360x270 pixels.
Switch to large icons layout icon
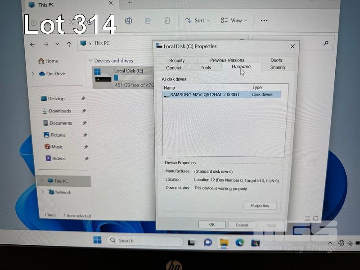[x=316, y=218]
